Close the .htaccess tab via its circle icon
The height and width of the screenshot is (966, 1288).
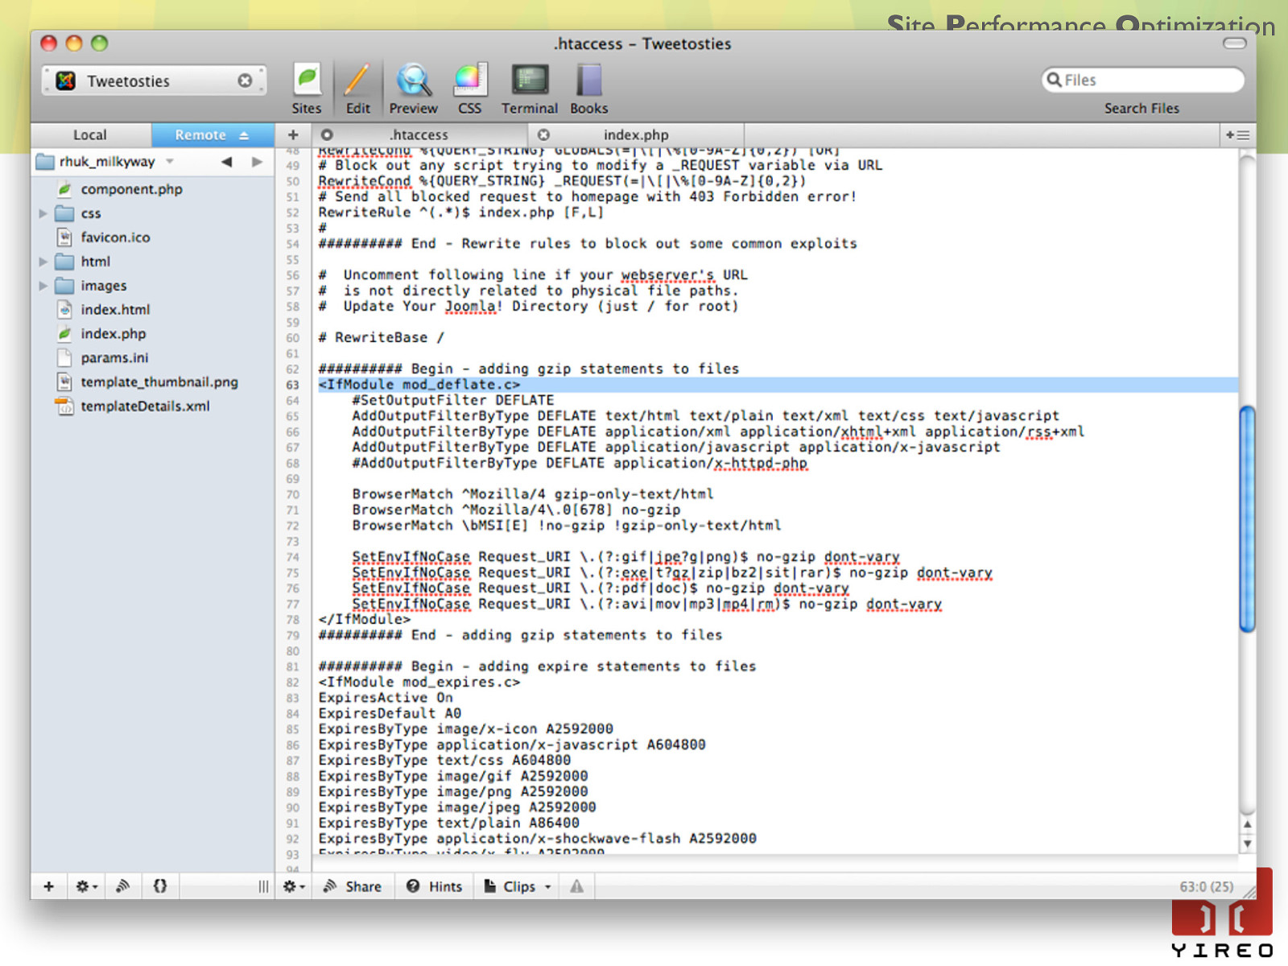pyautogui.click(x=327, y=135)
